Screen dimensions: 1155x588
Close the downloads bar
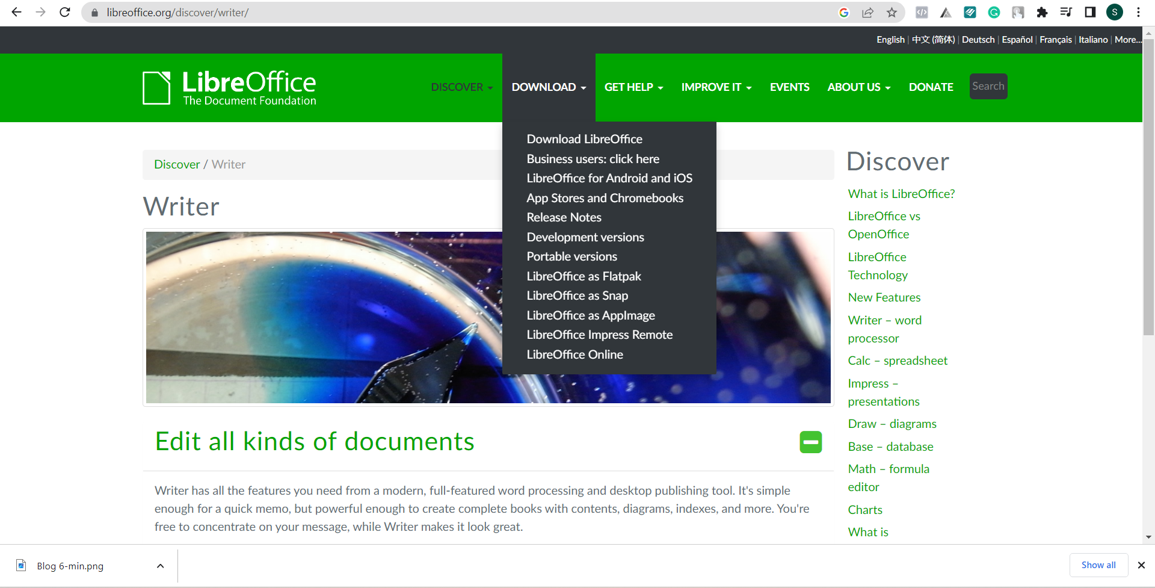tap(1141, 565)
